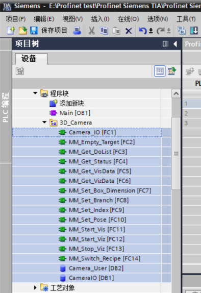The height and width of the screenshot is (293, 201).
Task: Click the project tree vertical scrollbar thumb
Action: point(176,154)
